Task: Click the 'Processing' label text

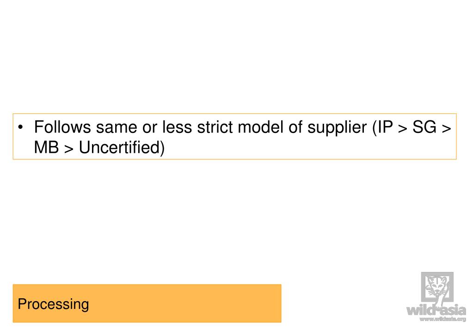Action: 53,304
